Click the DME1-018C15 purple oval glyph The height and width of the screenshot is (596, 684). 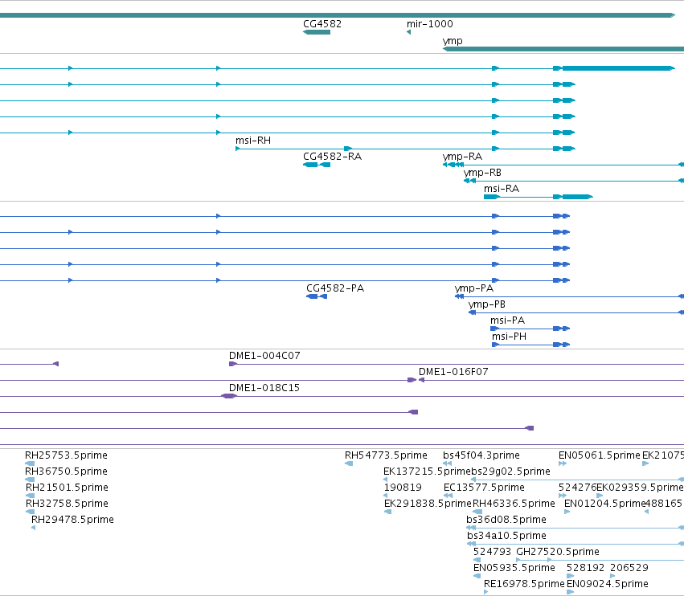[x=229, y=396]
